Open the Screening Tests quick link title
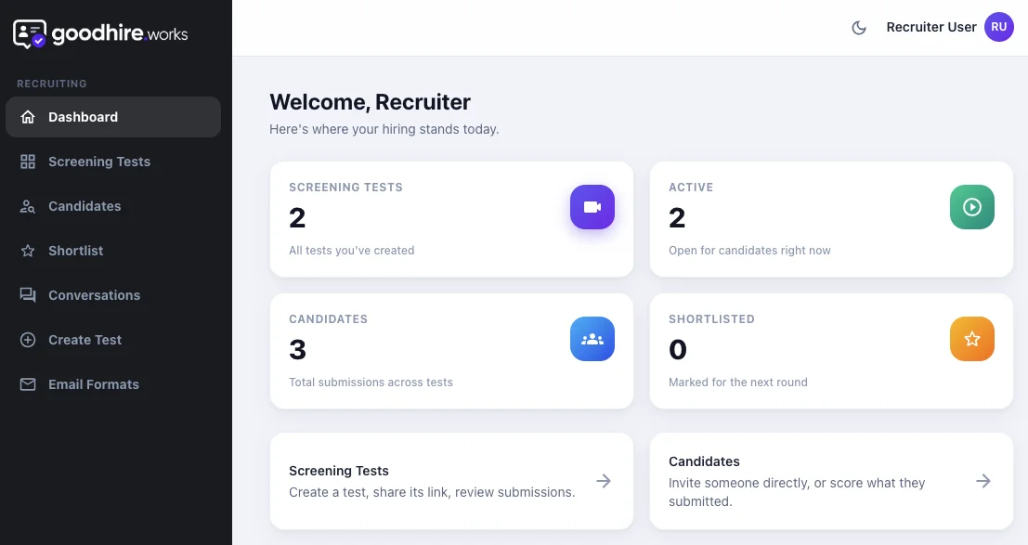Image resolution: width=1028 pixels, height=545 pixels. click(339, 471)
